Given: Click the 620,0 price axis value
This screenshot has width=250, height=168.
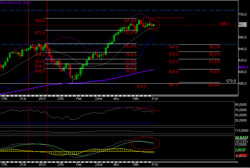Looking at the screenshot, I should click(242, 60).
